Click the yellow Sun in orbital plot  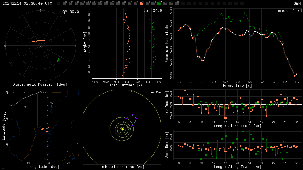click(123, 129)
